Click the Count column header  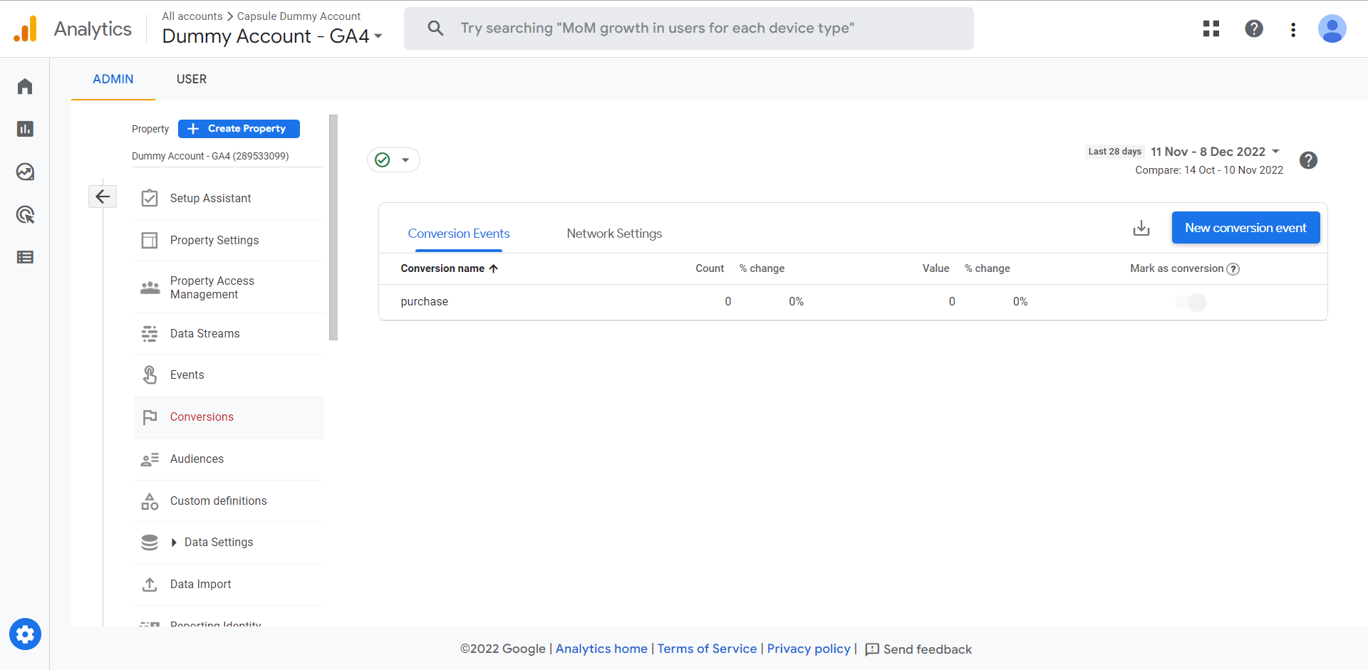click(710, 268)
